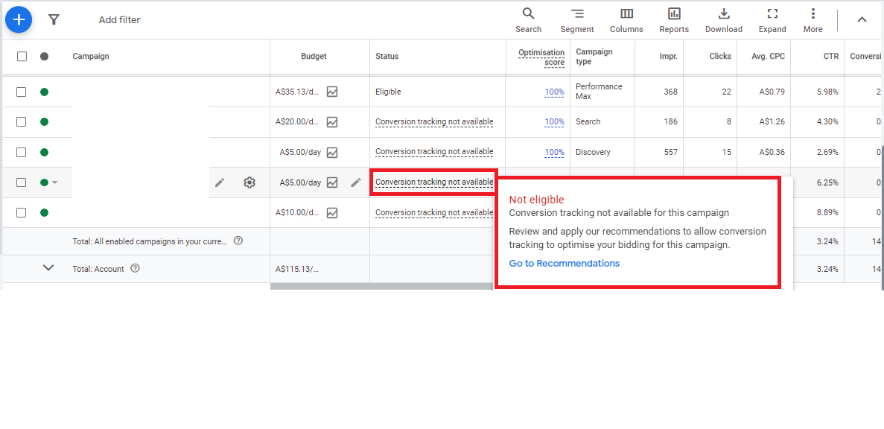Viewport: 884px width, 429px height.
Task: Open the settings gear on the selected campaign row
Action: (x=249, y=182)
